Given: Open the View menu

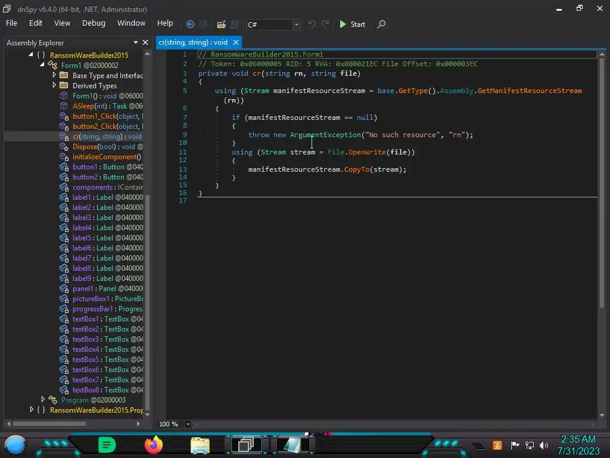Looking at the screenshot, I should tap(62, 23).
